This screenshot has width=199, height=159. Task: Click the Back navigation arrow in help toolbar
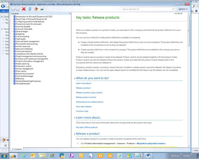point(13,9)
